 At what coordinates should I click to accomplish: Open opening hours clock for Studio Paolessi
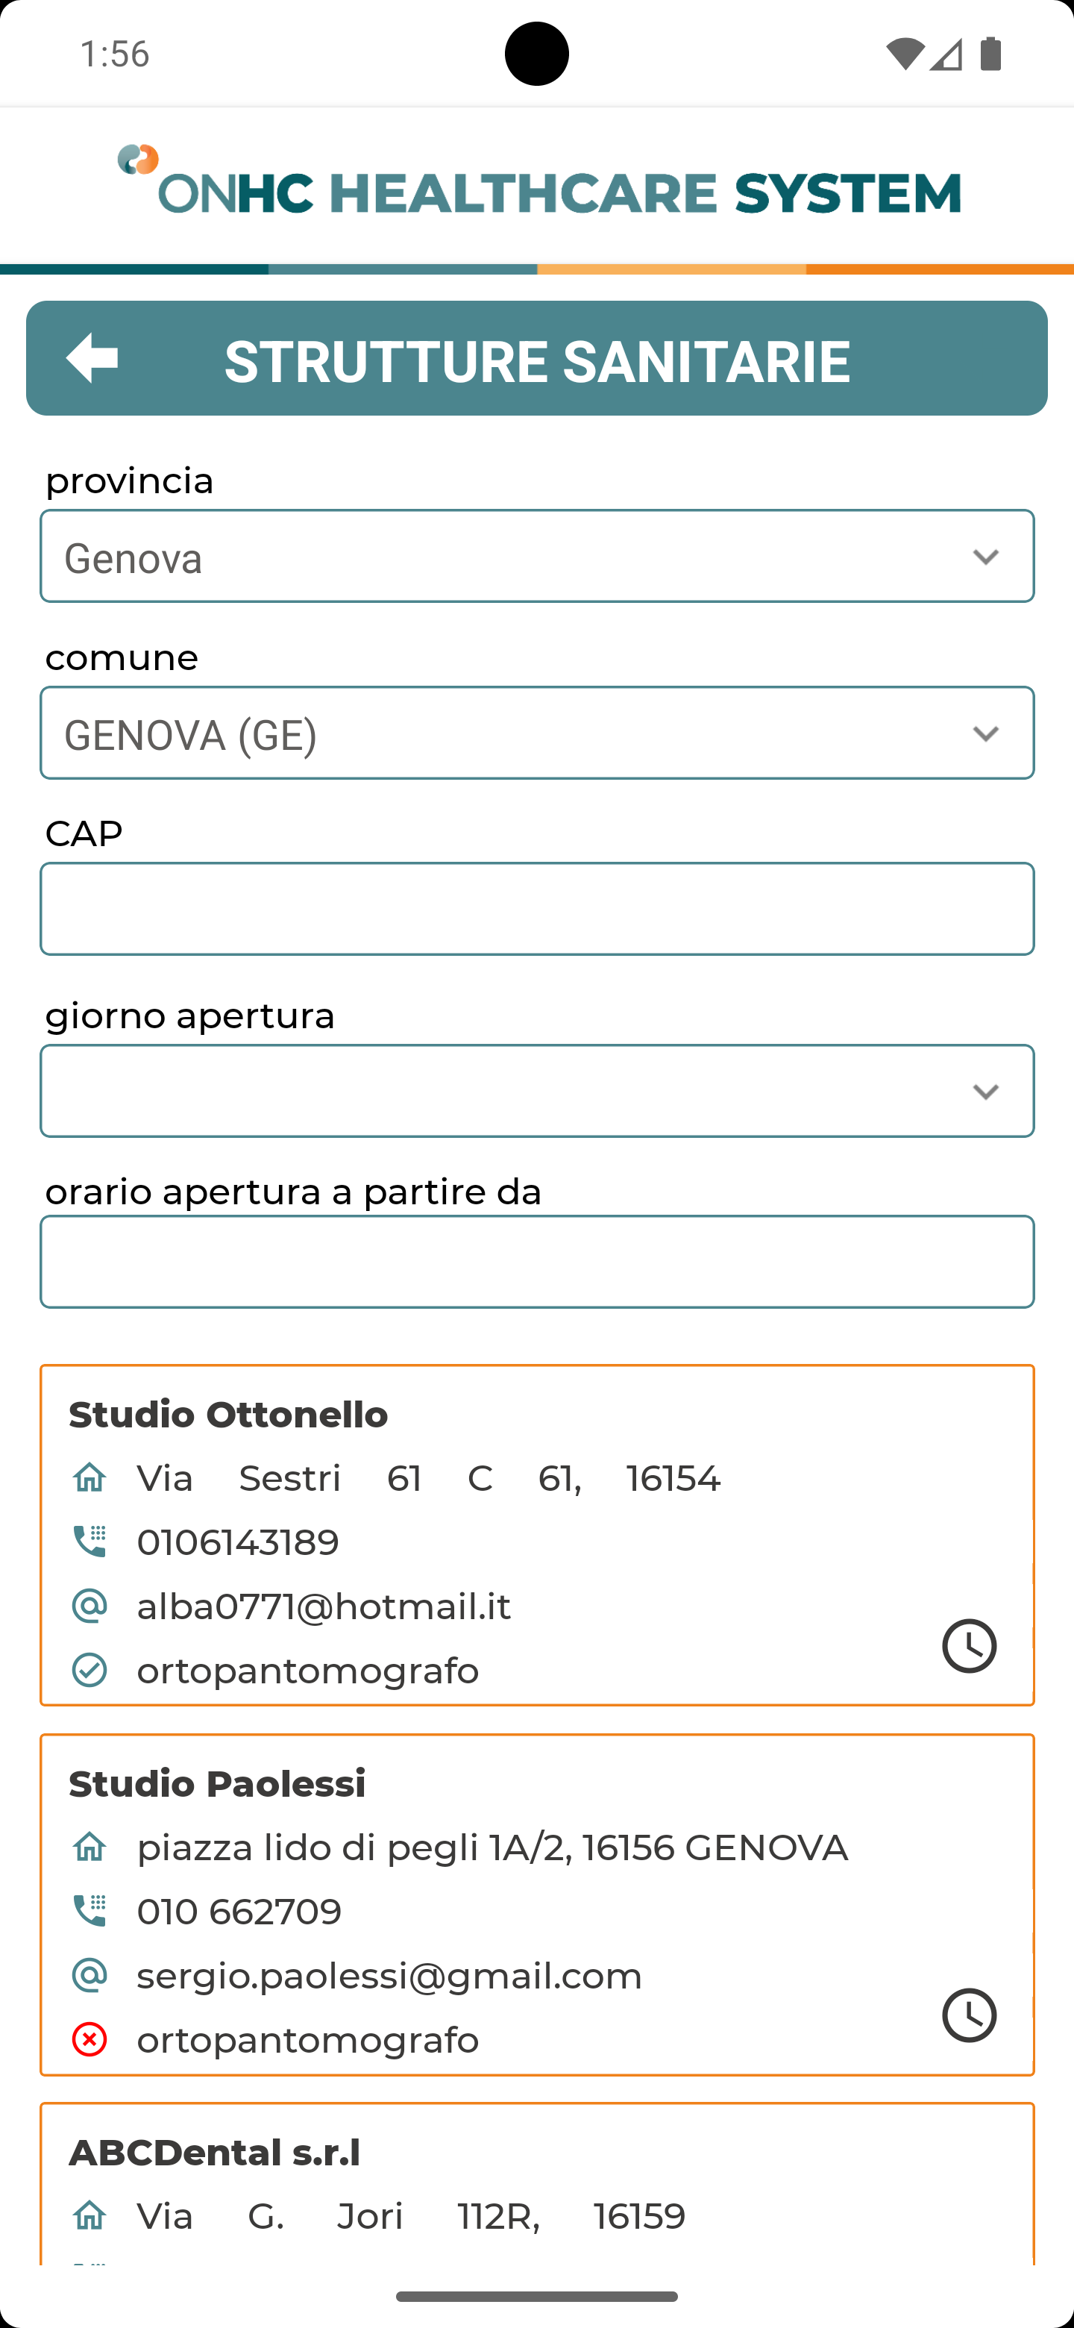[x=968, y=2015]
